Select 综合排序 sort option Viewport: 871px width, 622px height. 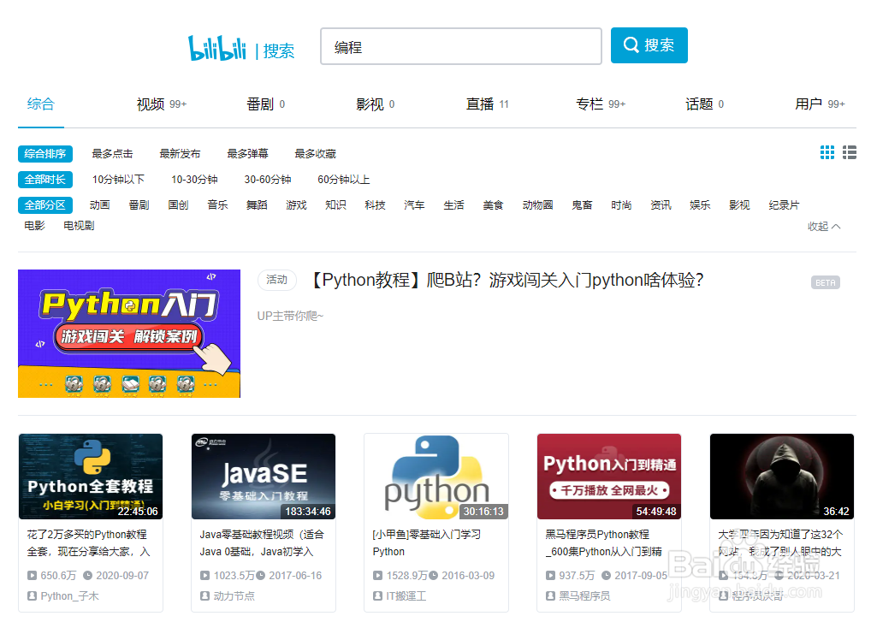click(x=45, y=154)
